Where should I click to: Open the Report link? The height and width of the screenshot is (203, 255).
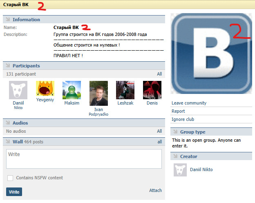pos(178,111)
